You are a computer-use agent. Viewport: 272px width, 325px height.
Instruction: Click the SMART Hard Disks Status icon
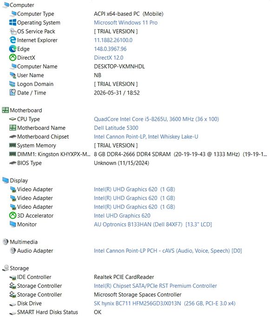13,312
